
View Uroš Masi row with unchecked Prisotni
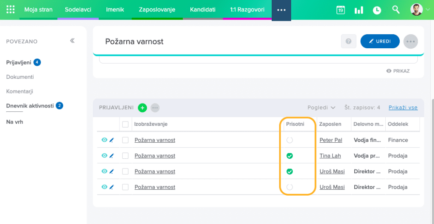pyautogui.click(x=104, y=187)
